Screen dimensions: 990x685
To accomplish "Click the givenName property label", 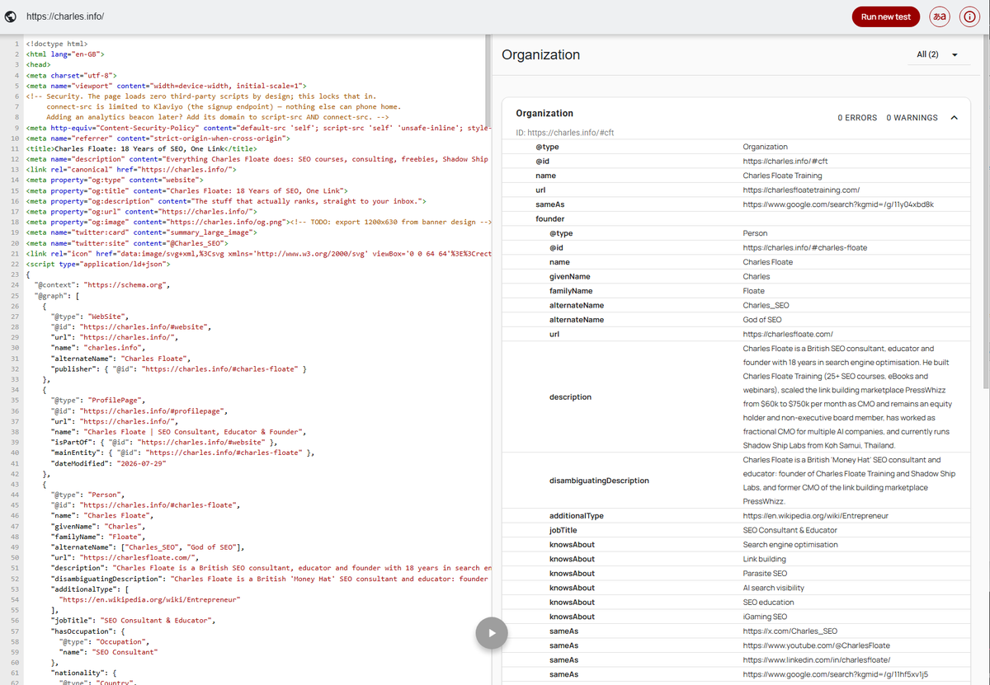I will (569, 276).
